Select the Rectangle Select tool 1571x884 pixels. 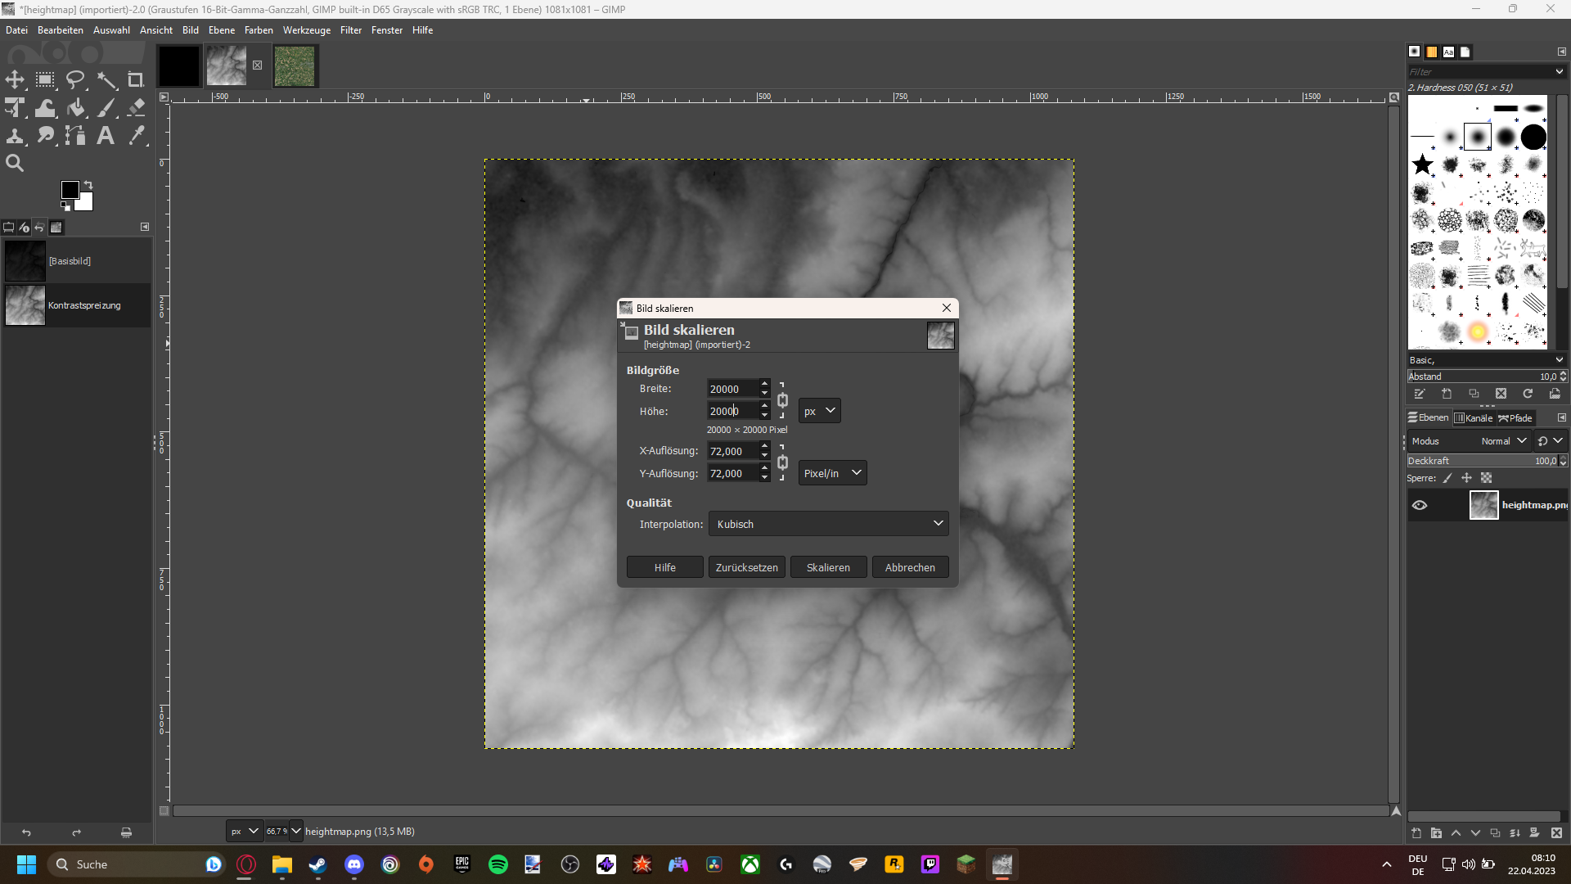click(45, 80)
